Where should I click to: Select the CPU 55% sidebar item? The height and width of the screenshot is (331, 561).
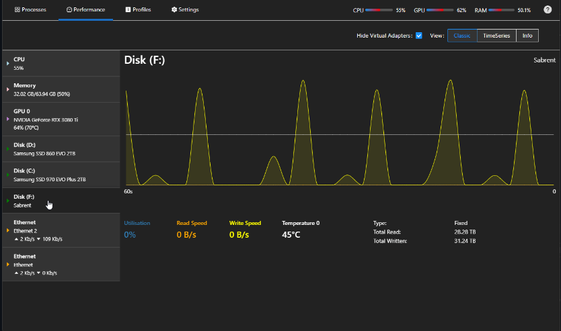point(61,63)
